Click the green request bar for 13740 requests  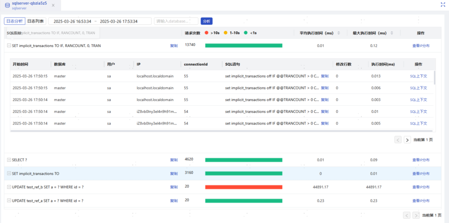tap(244, 46)
